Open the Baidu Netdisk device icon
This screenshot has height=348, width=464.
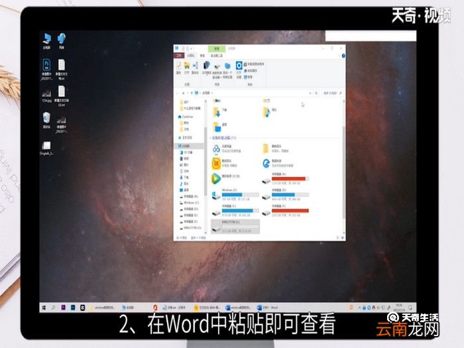217,149
